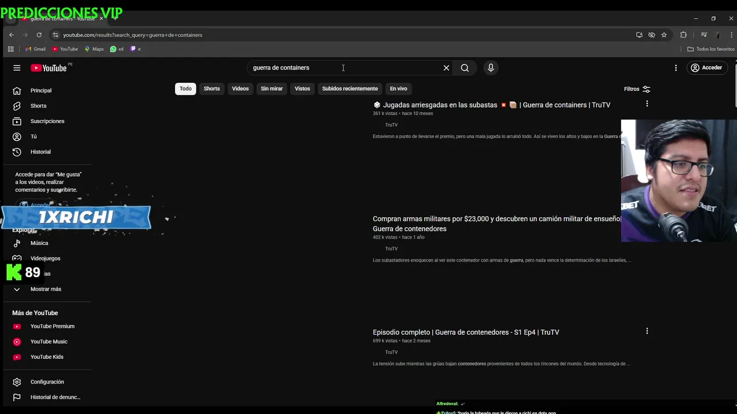Open the Chrome apps grid in bookmarks bar

(10, 49)
